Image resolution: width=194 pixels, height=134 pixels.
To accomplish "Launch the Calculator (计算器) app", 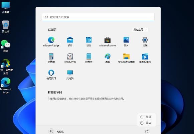I will click(51, 58).
